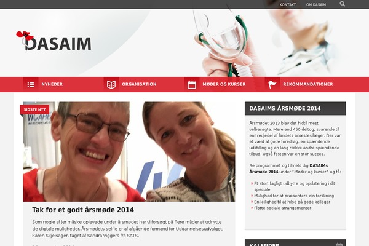The height and width of the screenshot is (246, 369).
Task: Open article Tak for et godt årsmøde 2014
Action: coord(83,210)
